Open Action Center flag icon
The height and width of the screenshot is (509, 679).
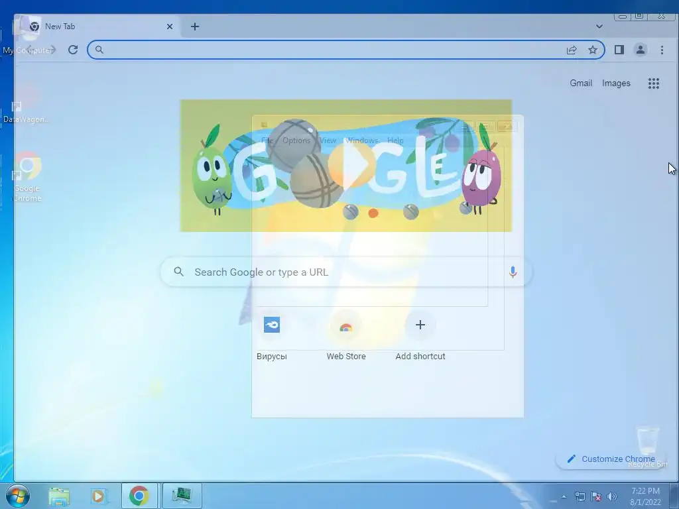(596, 496)
